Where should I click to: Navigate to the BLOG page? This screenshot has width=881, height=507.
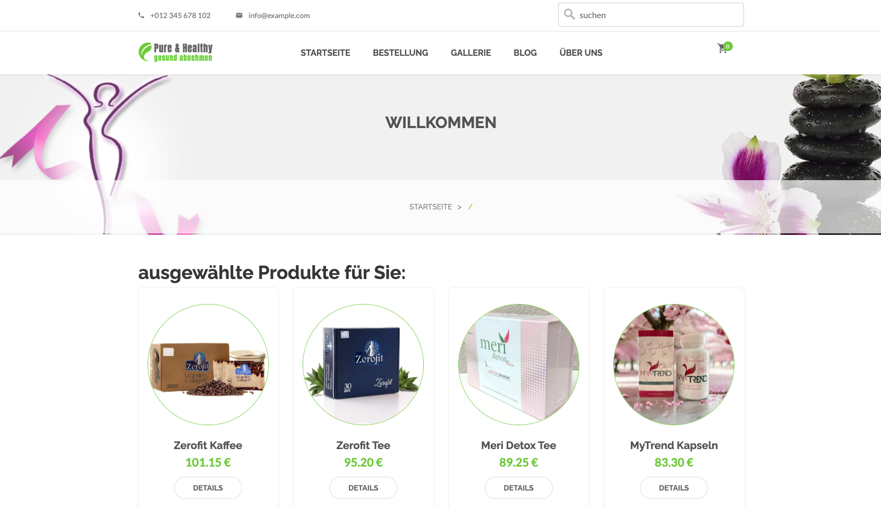pyautogui.click(x=525, y=53)
